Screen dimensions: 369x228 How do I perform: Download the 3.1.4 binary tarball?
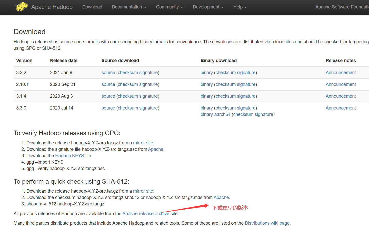pyautogui.click(x=207, y=96)
